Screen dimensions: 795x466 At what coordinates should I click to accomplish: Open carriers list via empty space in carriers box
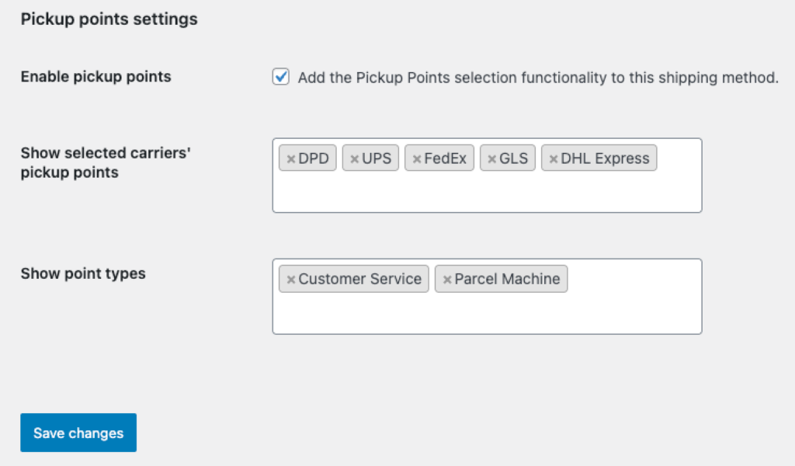point(487,193)
